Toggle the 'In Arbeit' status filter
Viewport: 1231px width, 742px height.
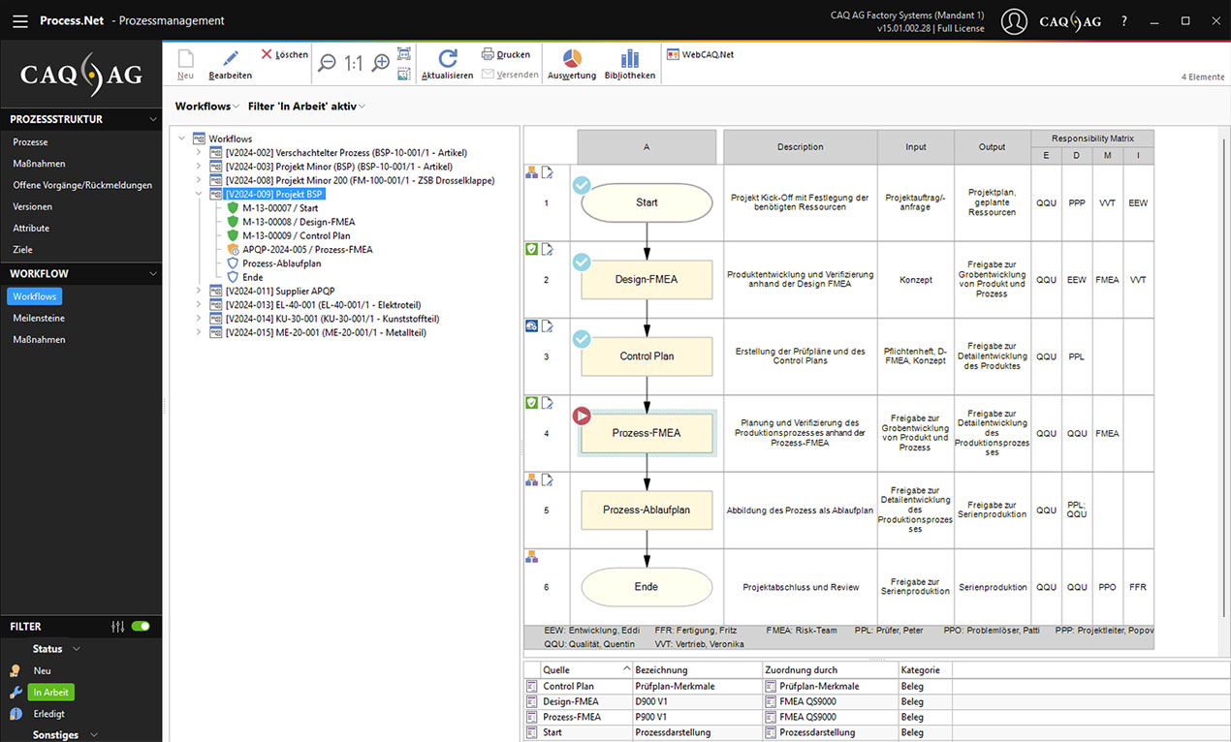pyautogui.click(x=49, y=693)
